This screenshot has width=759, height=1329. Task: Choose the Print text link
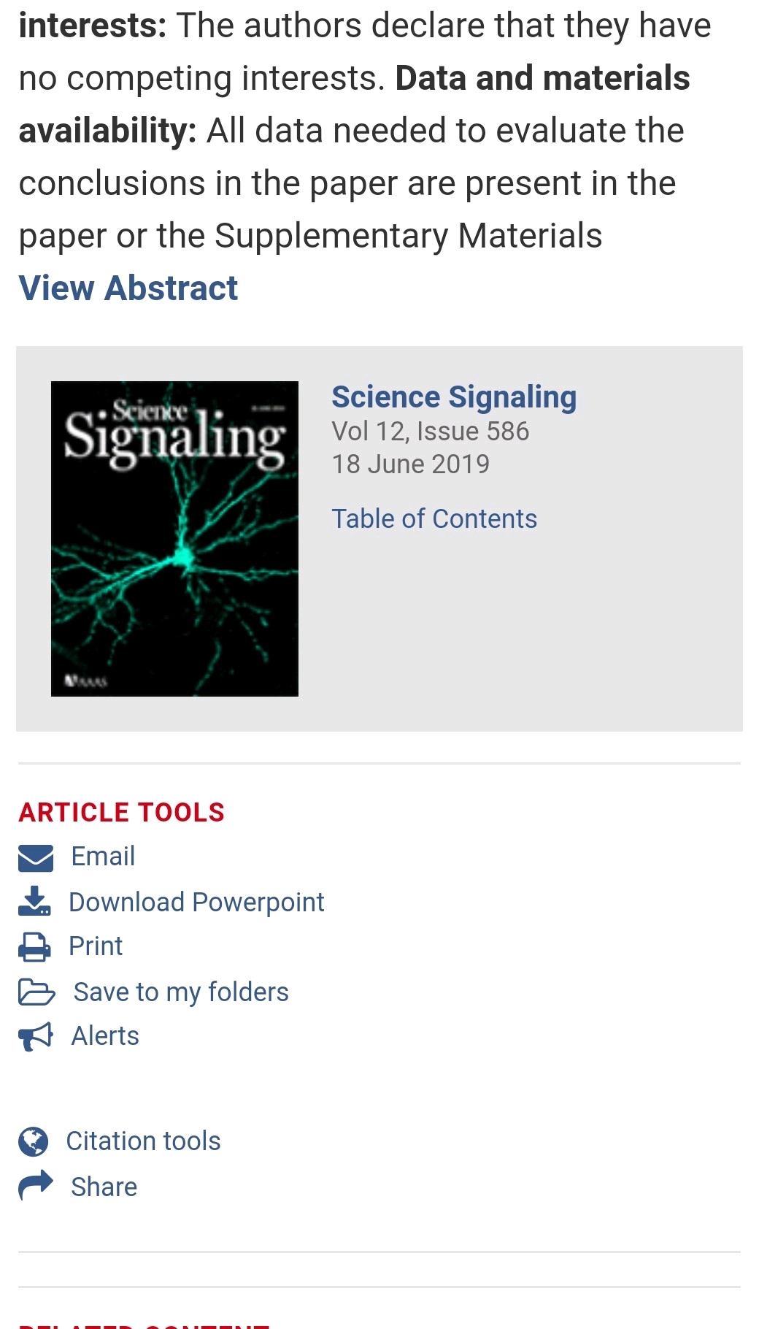coord(96,946)
